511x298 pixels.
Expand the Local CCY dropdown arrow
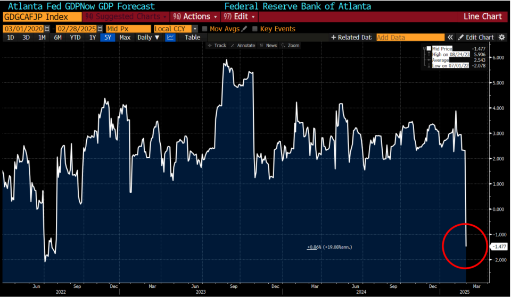point(195,29)
